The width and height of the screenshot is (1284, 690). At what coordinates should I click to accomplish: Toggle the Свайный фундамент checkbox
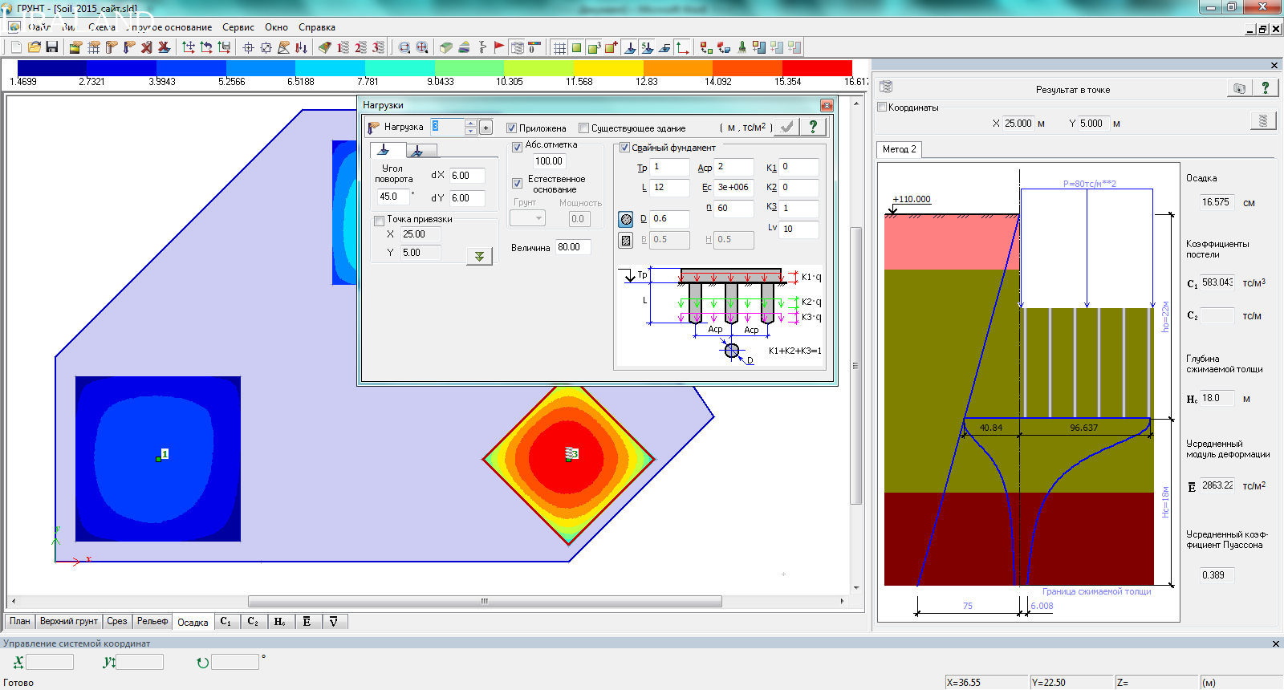pyautogui.click(x=624, y=148)
